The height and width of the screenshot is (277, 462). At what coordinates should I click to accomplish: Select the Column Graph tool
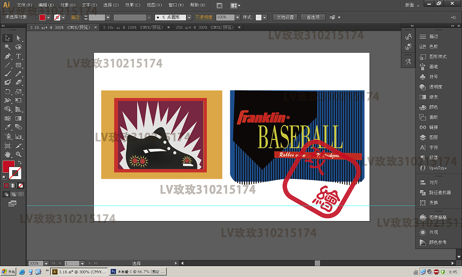pyautogui.click(x=18, y=137)
